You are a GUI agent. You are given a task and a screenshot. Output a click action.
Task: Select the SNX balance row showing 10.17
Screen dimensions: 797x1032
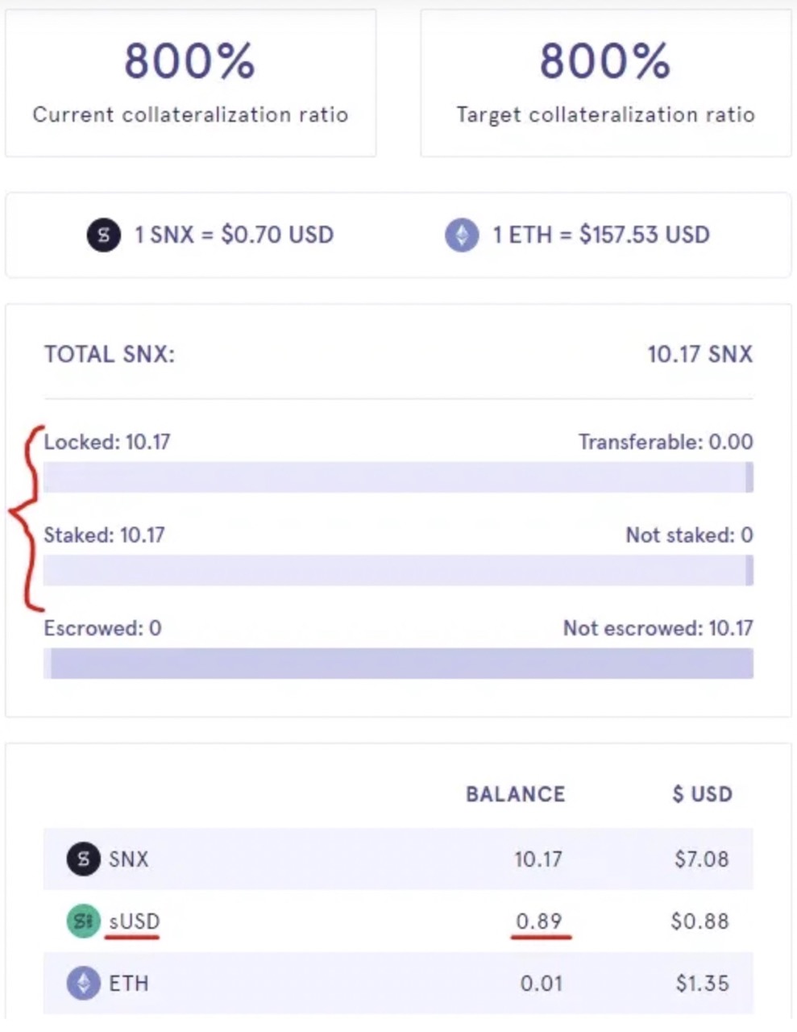(x=399, y=859)
